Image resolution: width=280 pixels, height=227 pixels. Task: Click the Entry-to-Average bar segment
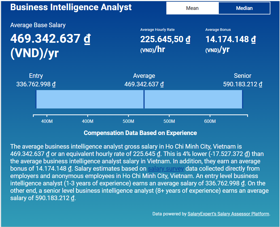(x=90, y=99)
